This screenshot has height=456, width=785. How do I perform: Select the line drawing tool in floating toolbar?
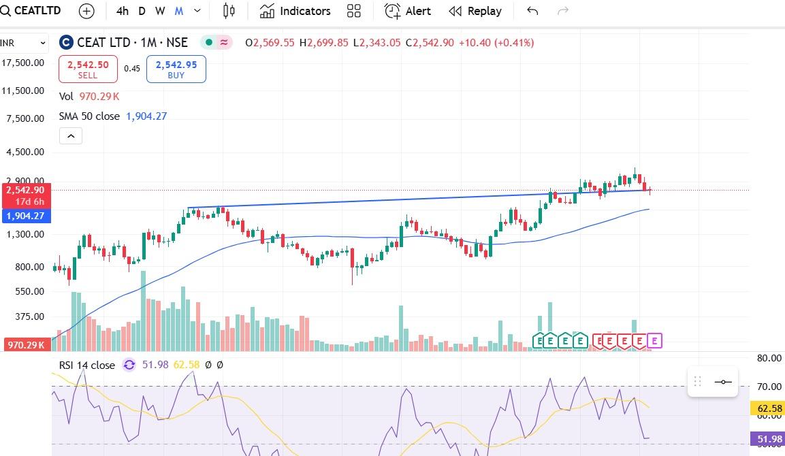[x=723, y=382]
